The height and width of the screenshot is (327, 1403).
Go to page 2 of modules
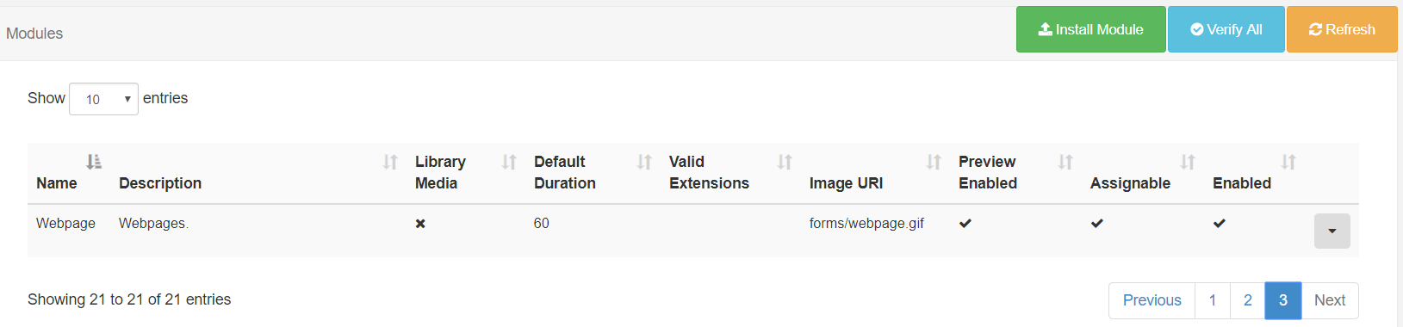[1248, 300]
